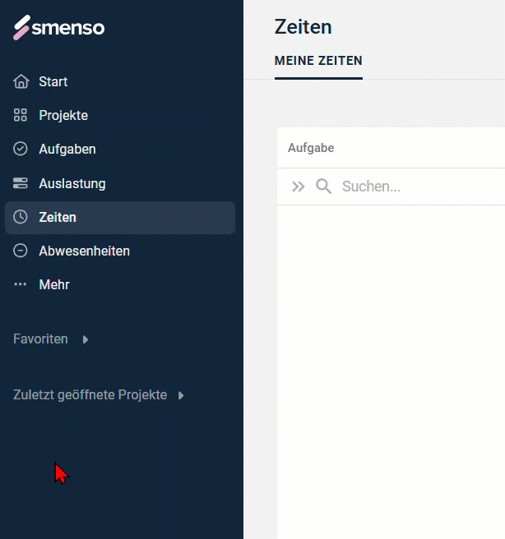This screenshot has height=539, width=505.
Task: Expand rows using double chevron icon
Action: 298,187
